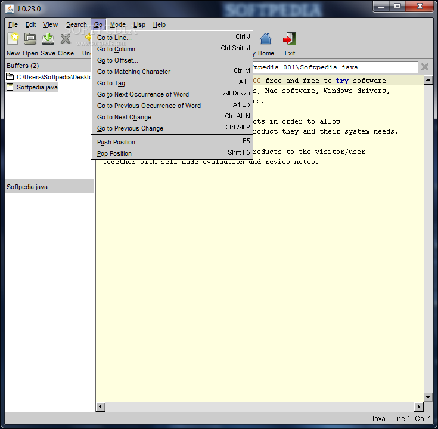The width and height of the screenshot is (438, 429).
Task: Select Go to Tag entry
Action: (x=172, y=83)
